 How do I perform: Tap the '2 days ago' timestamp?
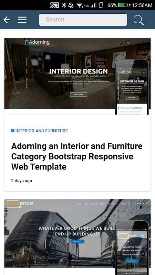[22, 181]
